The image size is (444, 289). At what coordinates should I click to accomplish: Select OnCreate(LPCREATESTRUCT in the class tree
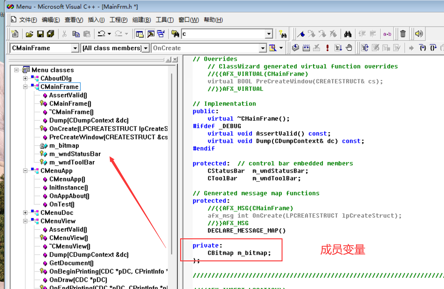click(x=108, y=129)
